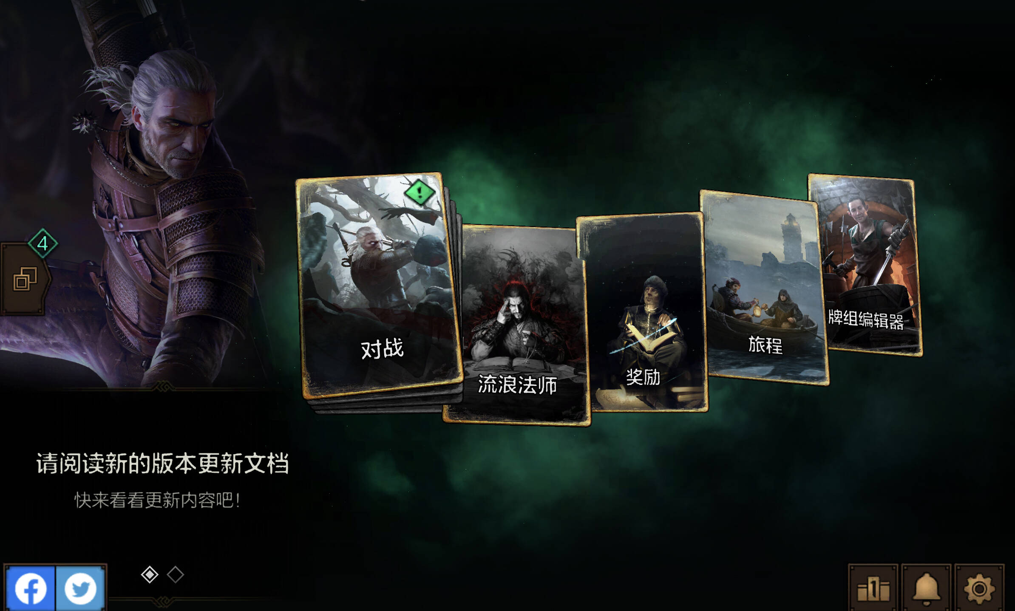Screen dimensions: 1015x611
Task: Click the stacked-squares icon on left edge tab
Action: (25, 279)
